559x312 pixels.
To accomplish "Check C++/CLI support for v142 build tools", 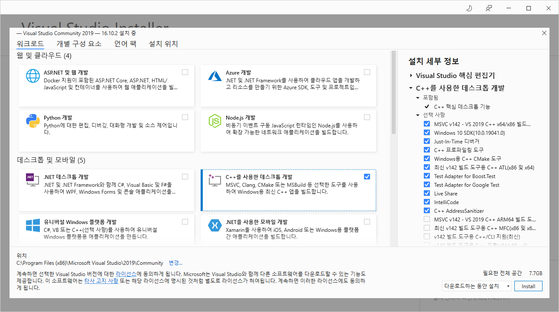I will (427, 237).
